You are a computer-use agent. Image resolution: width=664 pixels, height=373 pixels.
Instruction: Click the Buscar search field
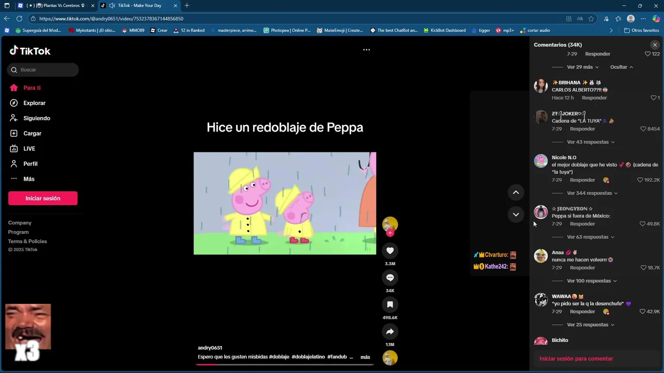43,70
